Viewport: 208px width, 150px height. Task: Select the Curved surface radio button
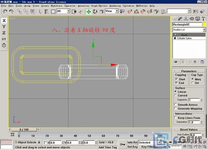point(175,95)
